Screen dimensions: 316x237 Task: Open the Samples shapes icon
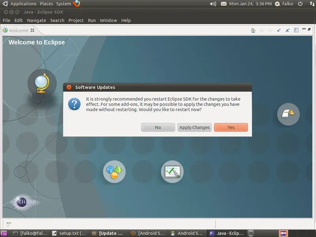pos(114,172)
